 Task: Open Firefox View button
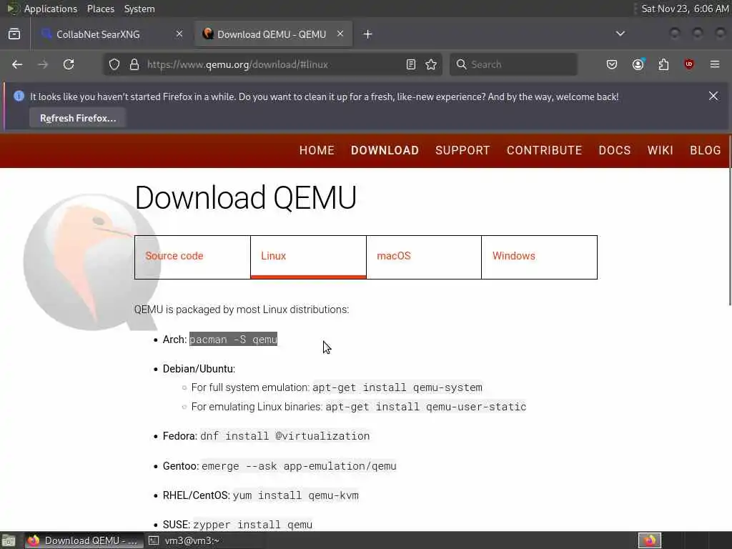click(x=14, y=34)
